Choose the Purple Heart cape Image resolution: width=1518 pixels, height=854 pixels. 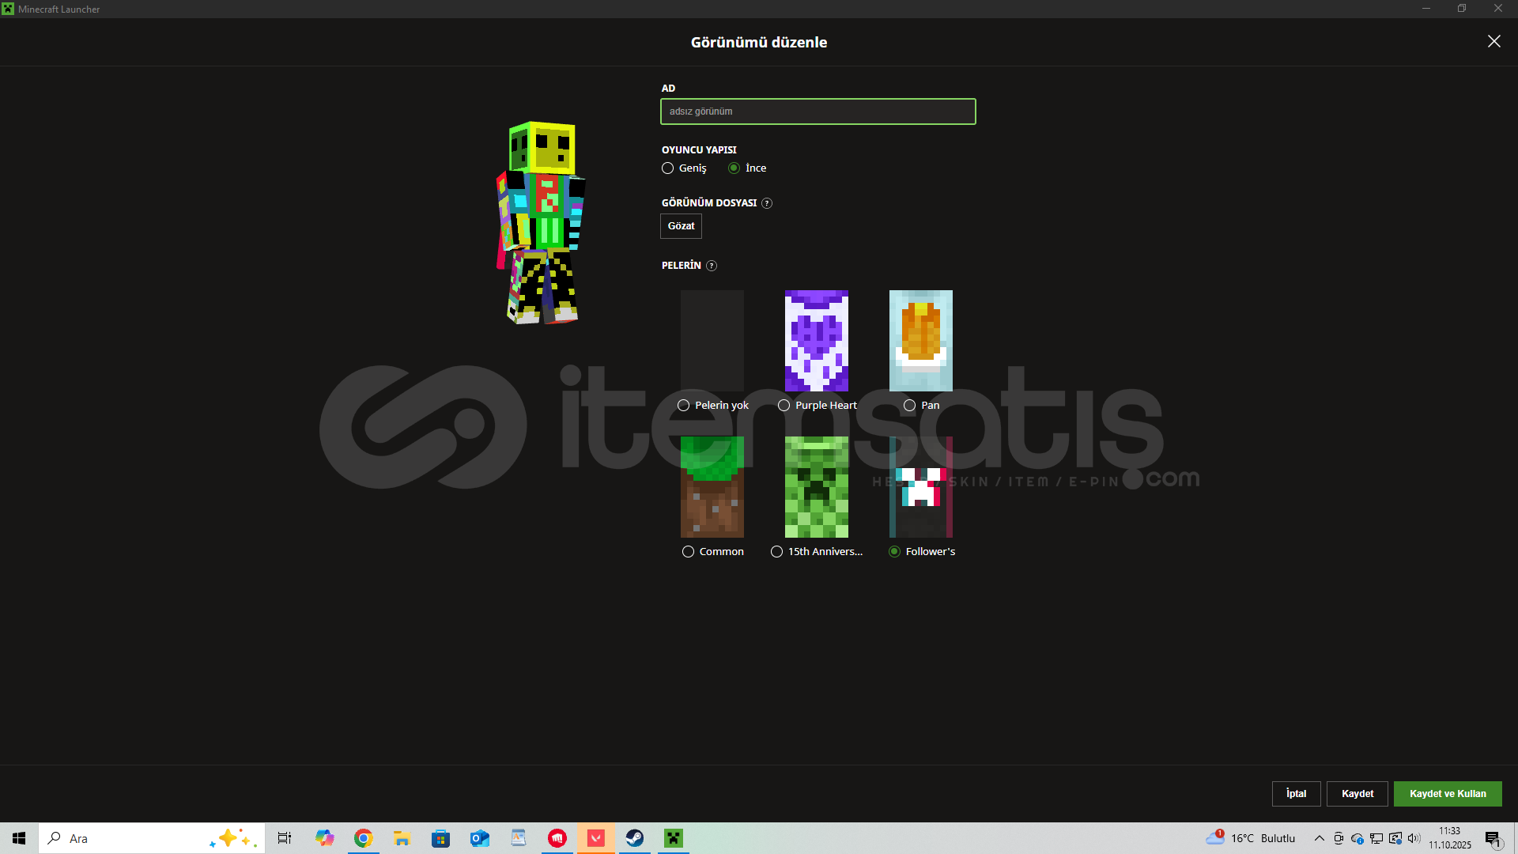coord(784,405)
